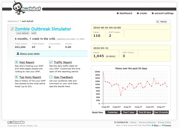This screenshot has width=179, height=128.
Task: Click the red 18% decrease indicator
Action: pyautogui.click(x=111, y=56)
